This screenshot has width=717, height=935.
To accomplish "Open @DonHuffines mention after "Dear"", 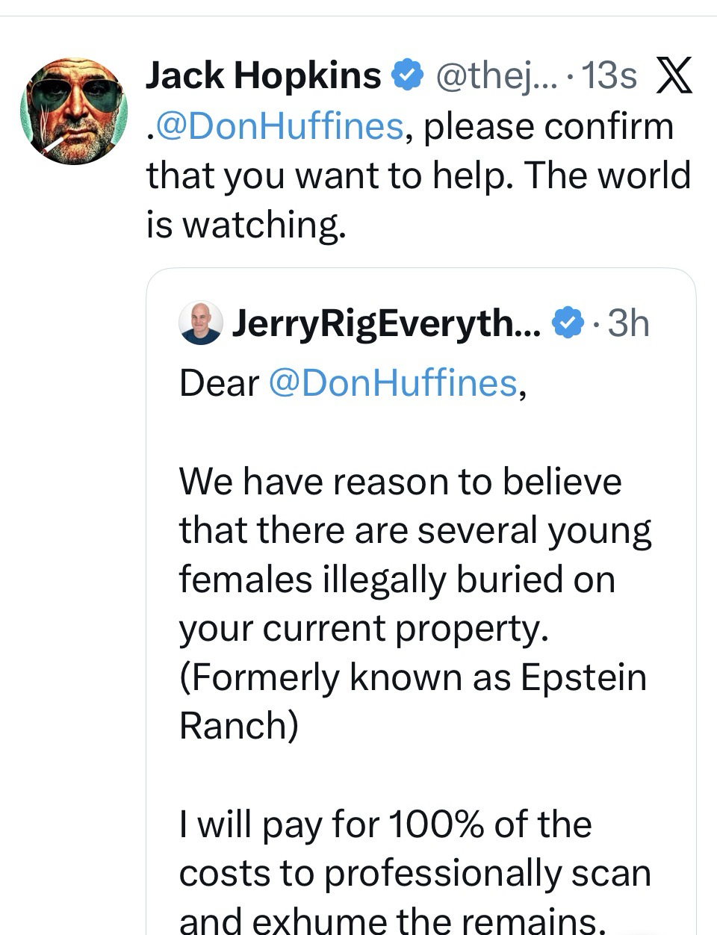I will point(392,383).
